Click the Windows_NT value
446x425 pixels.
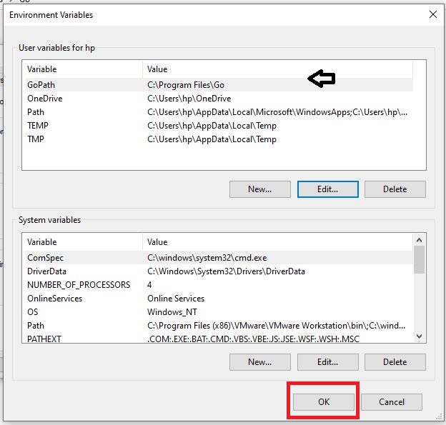tap(172, 312)
